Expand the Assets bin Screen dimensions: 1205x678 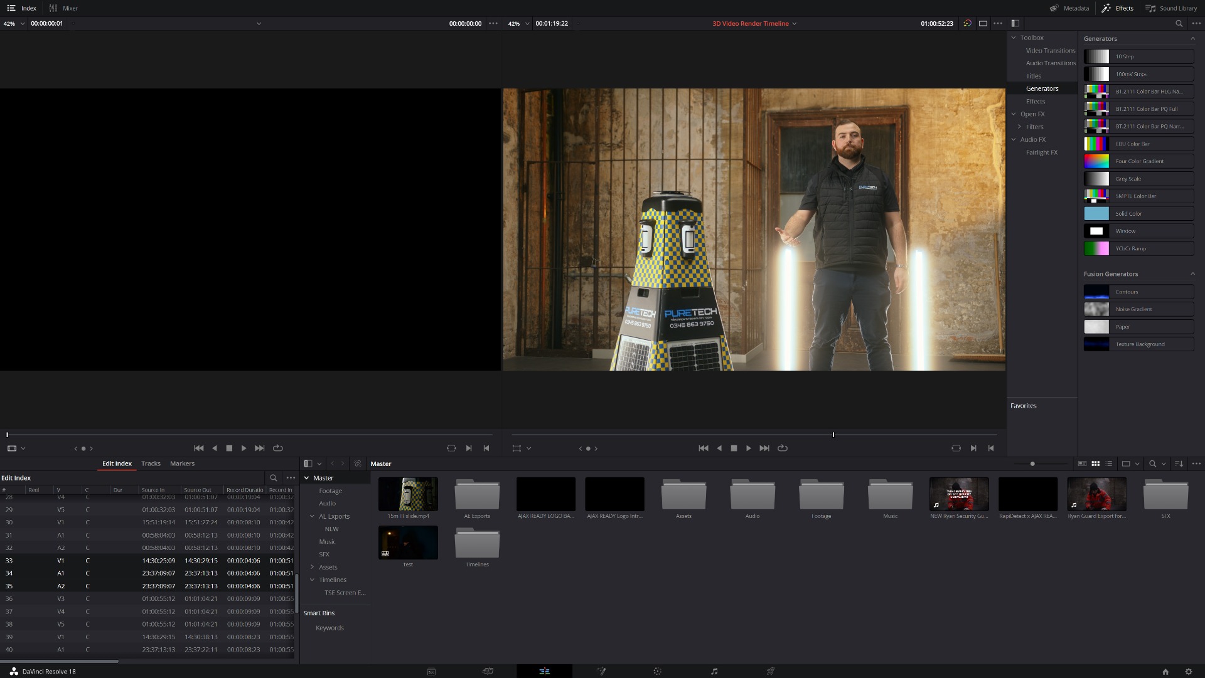pos(313,567)
